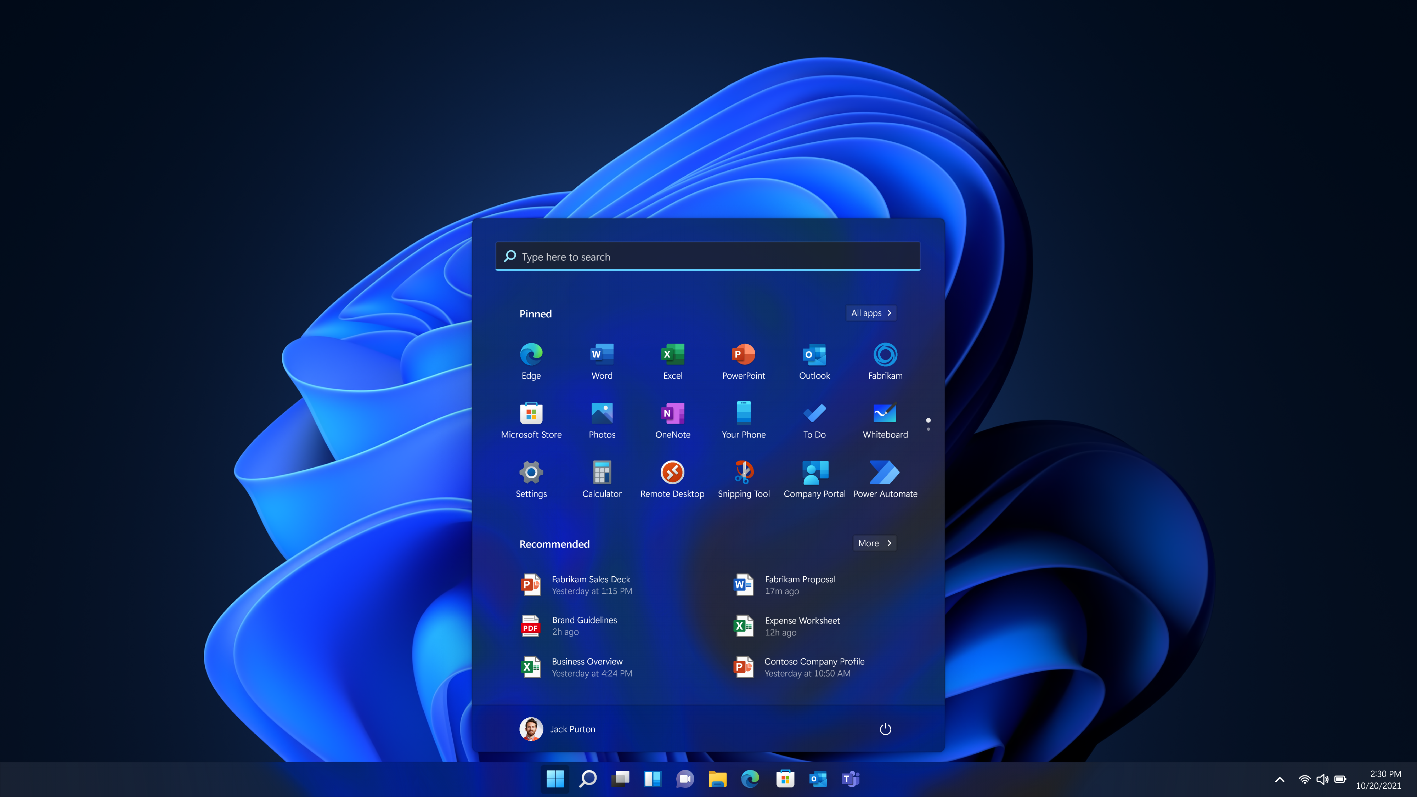
Task: Open Microsoft Edge browser
Action: [x=531, y=360]
